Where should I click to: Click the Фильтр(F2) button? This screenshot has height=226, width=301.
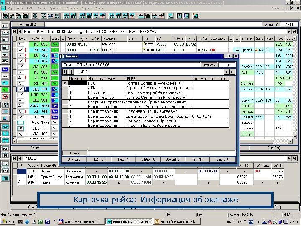tap(28, 24)
